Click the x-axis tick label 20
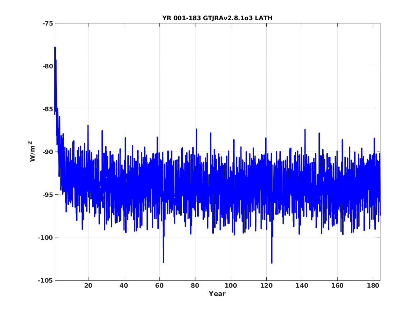Screen dimensions: 420x315 tap(89, 285)
